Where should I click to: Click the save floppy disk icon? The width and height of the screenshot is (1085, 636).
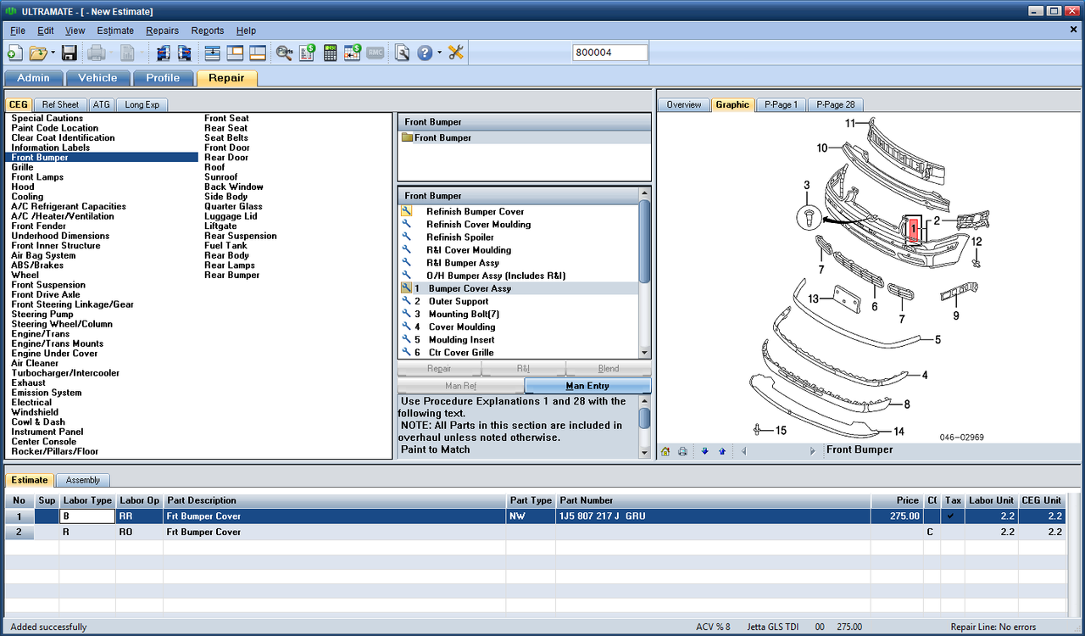pos(70,53)
